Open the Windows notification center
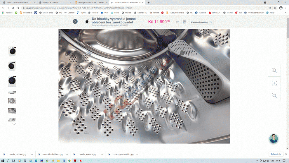This screenshot has height=163, width=289. point(284,161)
